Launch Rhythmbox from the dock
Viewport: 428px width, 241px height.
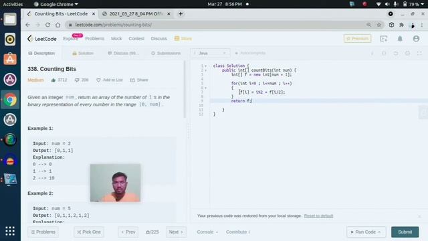(10, 39)
